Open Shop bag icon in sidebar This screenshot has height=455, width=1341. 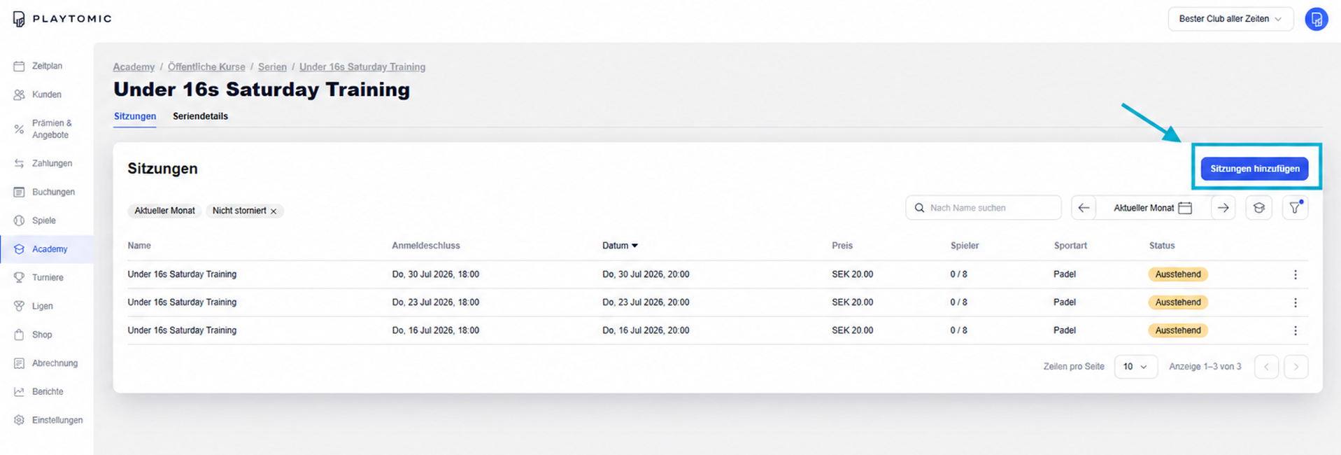pos(19,335)
